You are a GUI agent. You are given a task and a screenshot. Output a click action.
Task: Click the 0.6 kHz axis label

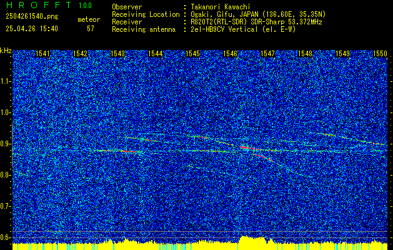coord(5,237)
